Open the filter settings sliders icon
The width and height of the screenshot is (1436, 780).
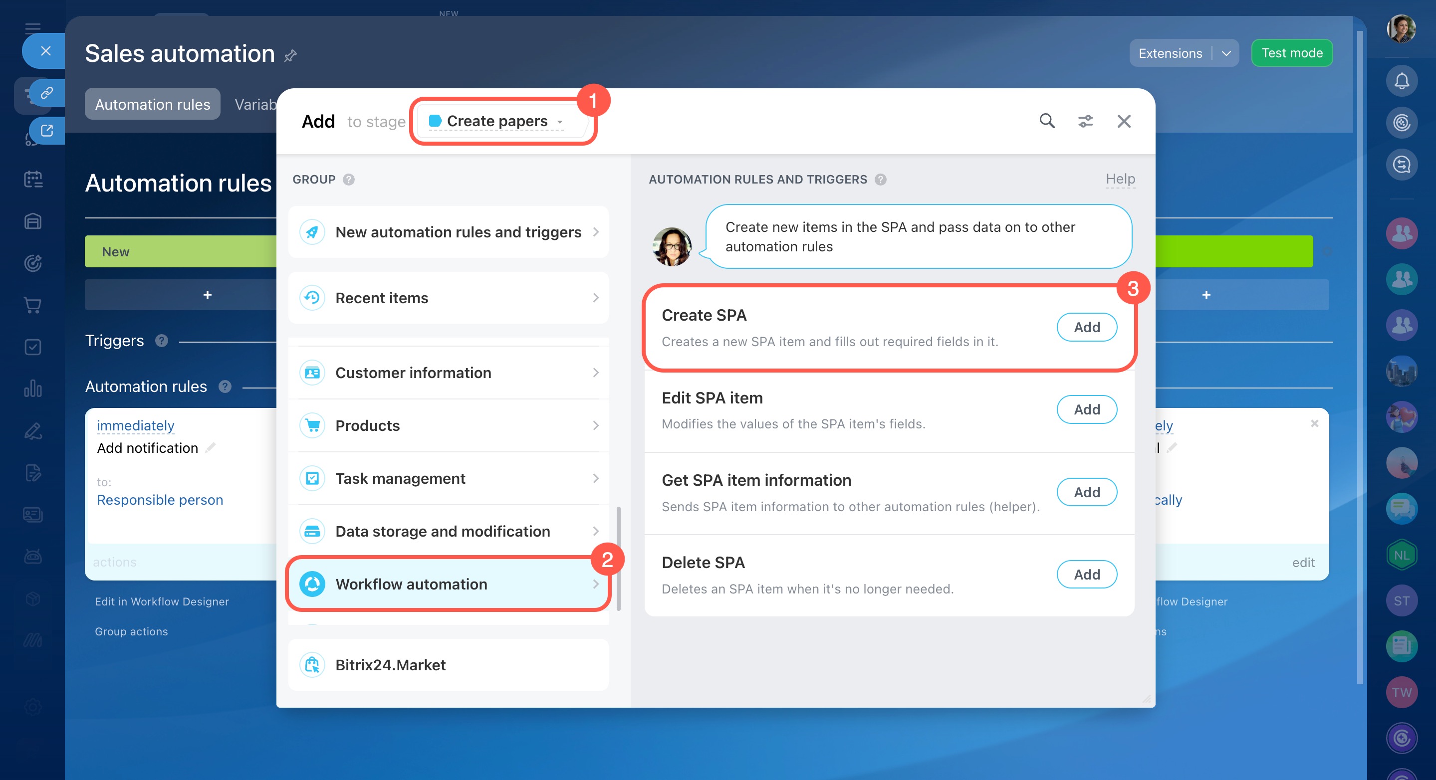coord(1085,121)
